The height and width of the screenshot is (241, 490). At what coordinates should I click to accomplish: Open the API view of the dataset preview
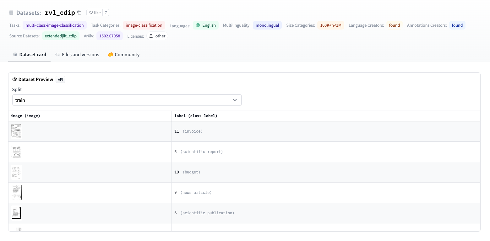coord(60,79)
